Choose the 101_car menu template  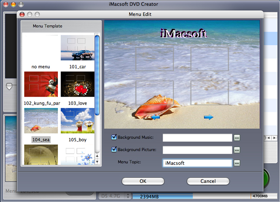[x=77, y=48]
